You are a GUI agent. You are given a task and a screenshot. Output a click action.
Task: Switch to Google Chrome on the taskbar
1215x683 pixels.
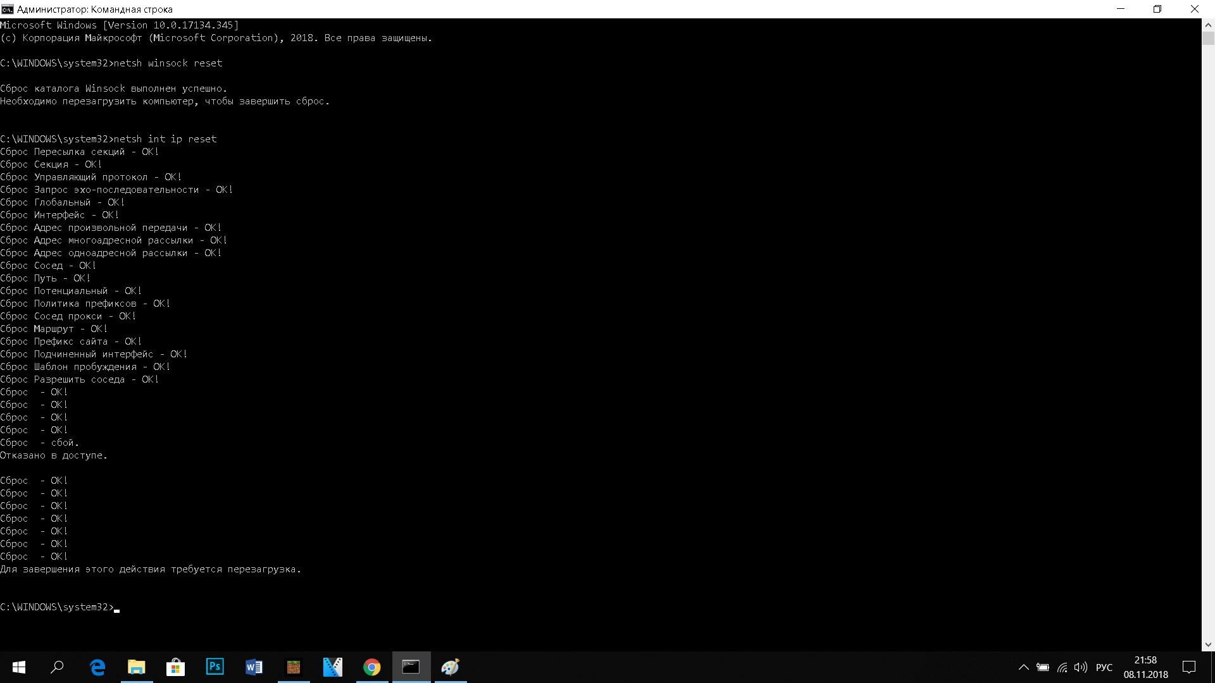(372, 667)
